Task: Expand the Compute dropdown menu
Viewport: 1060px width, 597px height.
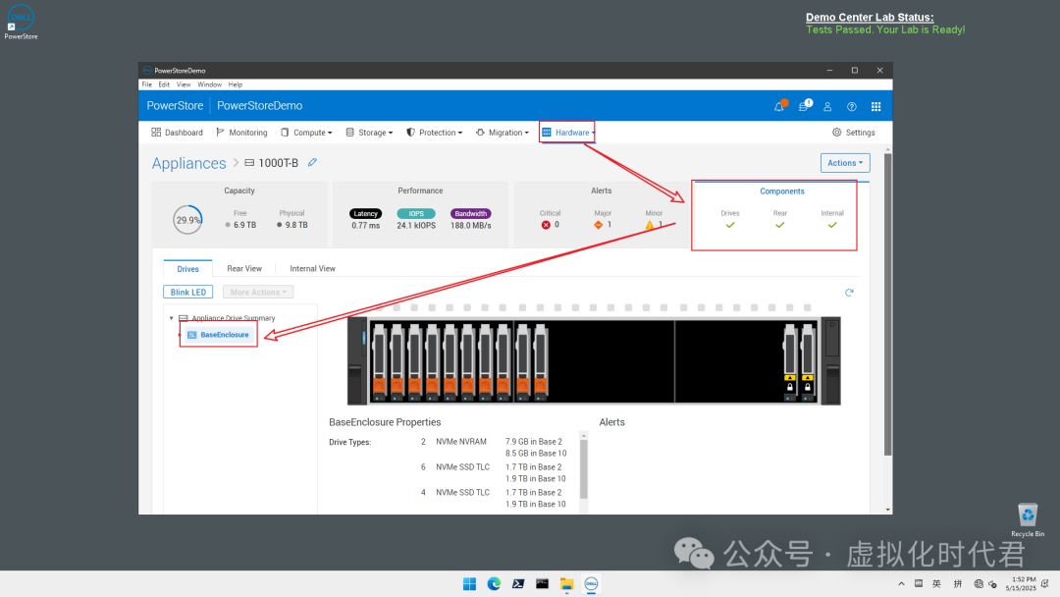Action: point(306,133)
